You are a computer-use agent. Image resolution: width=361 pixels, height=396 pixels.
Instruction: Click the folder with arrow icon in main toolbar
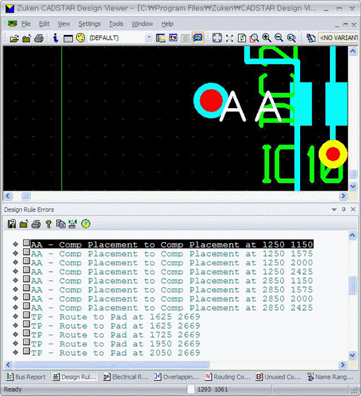pyautogui.click(x=26, y=38)
